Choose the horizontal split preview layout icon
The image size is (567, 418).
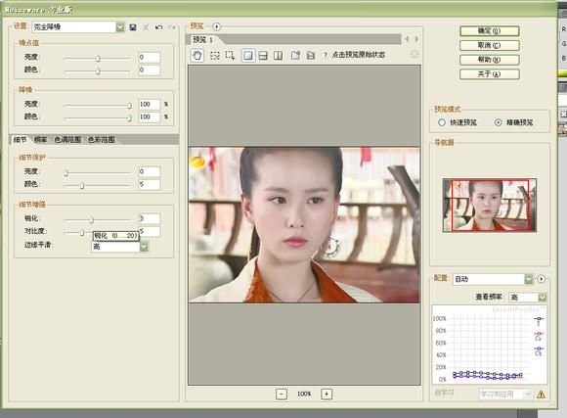tap(263, 56)
